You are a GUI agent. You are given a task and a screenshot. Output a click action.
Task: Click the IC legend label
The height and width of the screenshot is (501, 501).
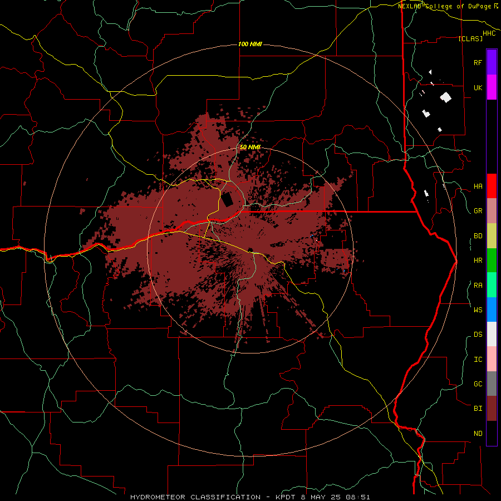[x=478, y=360]
